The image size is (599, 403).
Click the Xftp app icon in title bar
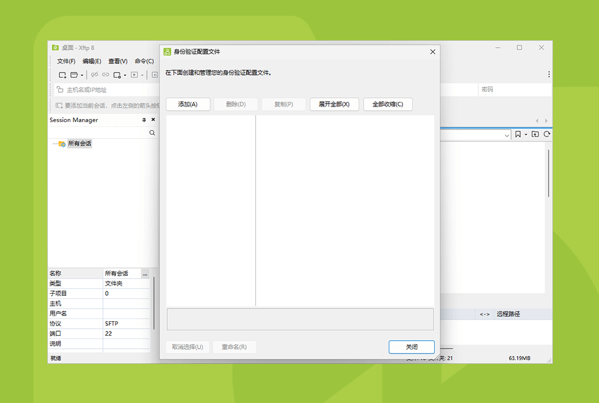point(55,48)
